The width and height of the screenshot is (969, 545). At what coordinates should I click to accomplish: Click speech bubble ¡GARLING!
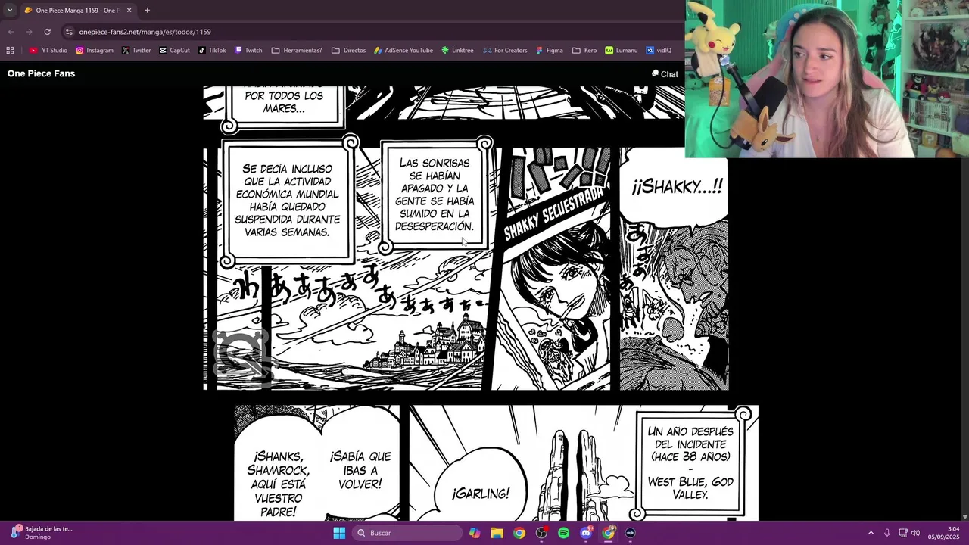tap(481, 494)
